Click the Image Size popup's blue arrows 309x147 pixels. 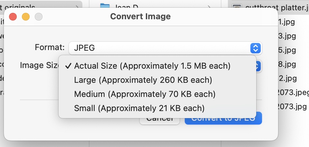(x=258, y=66)
